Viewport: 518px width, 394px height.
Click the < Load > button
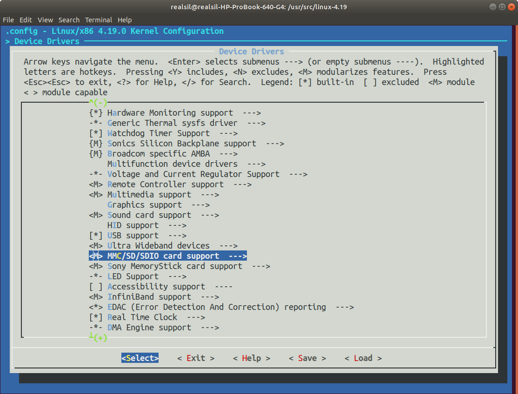click(x=363, y=358)
